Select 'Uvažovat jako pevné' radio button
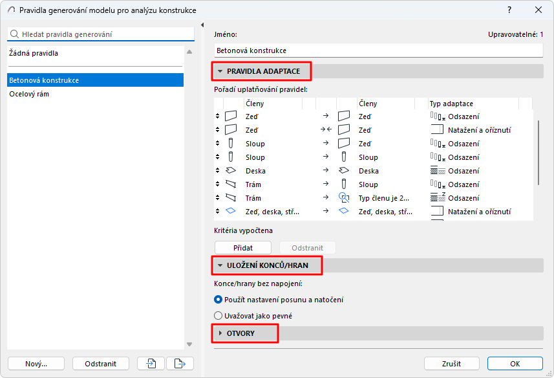 (218, 316)
